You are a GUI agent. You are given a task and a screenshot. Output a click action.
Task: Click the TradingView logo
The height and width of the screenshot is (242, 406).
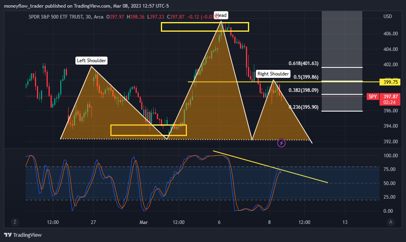23,235
